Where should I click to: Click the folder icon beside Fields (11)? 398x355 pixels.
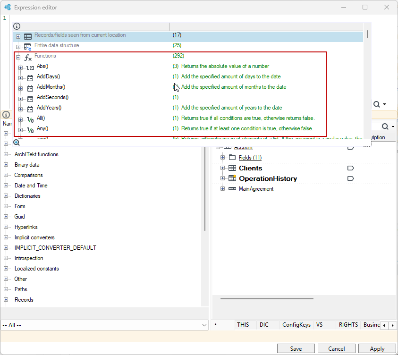(232, 158)
